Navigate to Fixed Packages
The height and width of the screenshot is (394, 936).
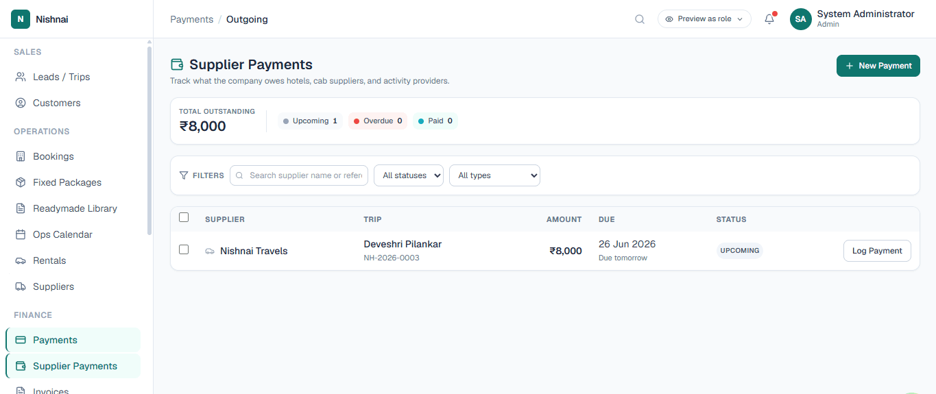point(73,182)
